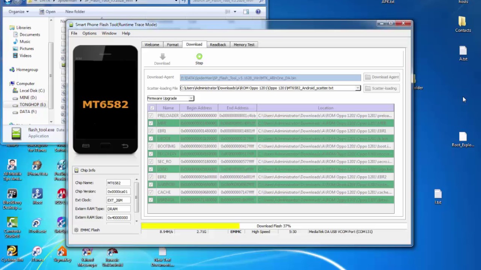This screenshot has width=481, height=270.
Task: Select the iTools.exe desktop shortcut
Action: 37,225
